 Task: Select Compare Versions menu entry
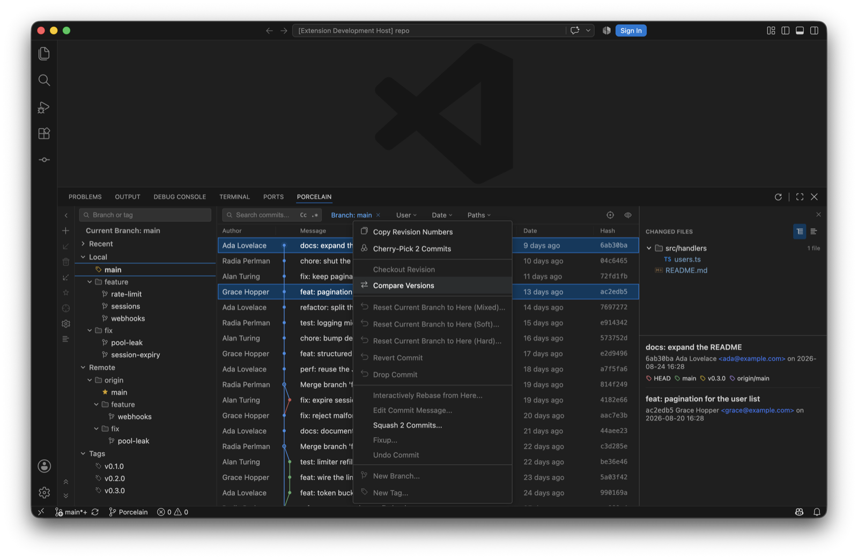click(432, 286)
